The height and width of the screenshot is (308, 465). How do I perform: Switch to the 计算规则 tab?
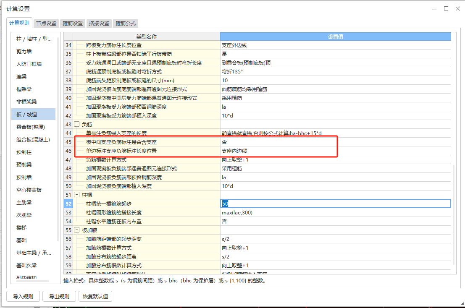19,23
